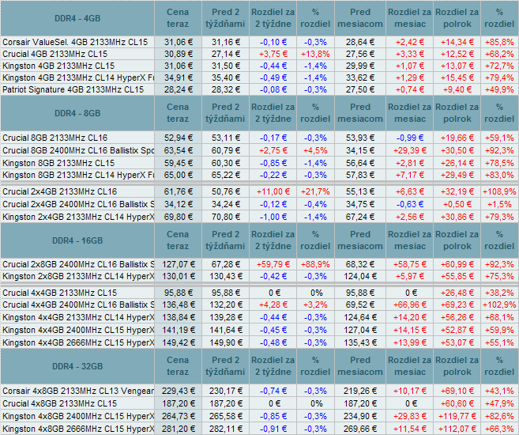Click the 28,24 € Patriot current price
Screen dimensions: 519x435
[178, 90]
